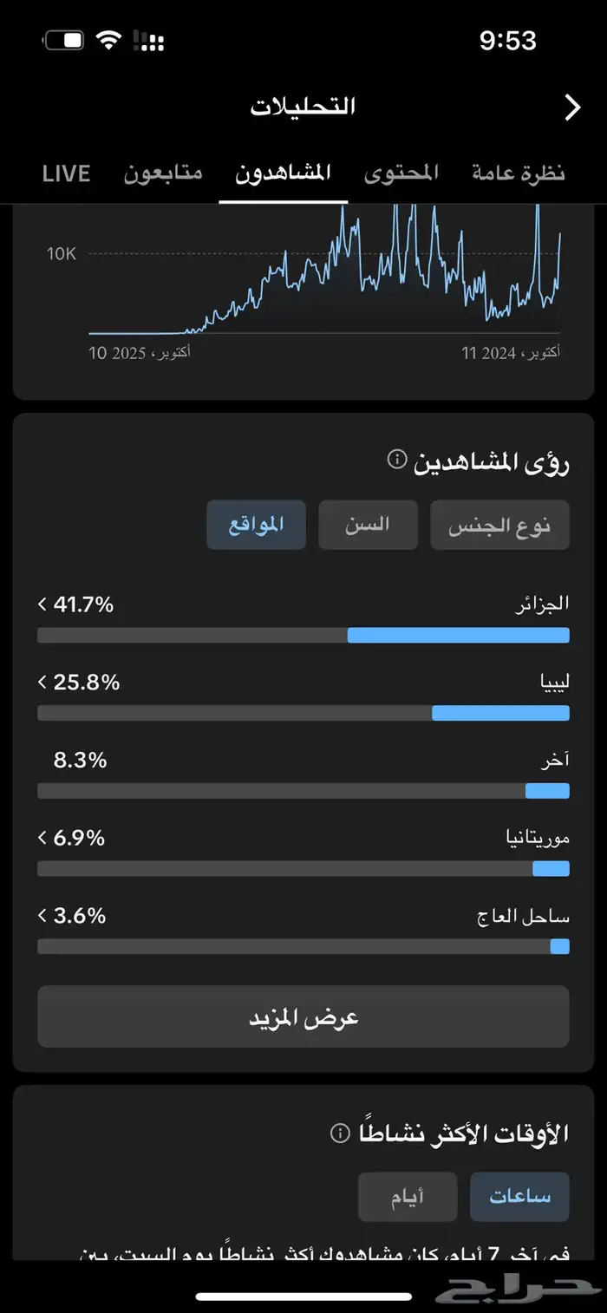Open info icon next to رؤى المشاهدين
607x1313 pixels.
click(396, 460)
